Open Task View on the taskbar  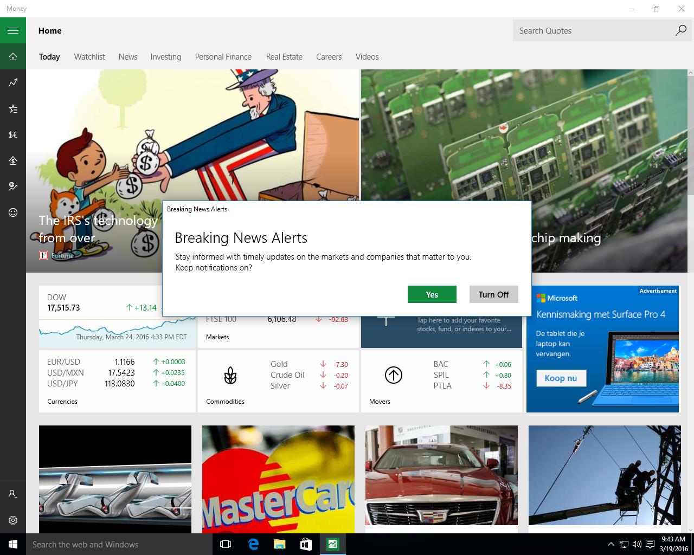[226, 544]
